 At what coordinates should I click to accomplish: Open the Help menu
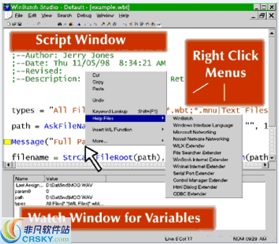pyautogui.click(x=124, y=16)
